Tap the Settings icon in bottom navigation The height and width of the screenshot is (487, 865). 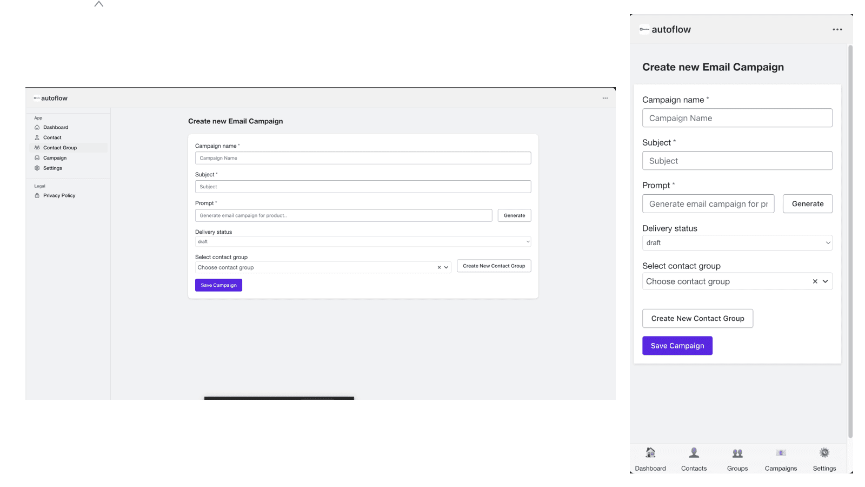824,452
